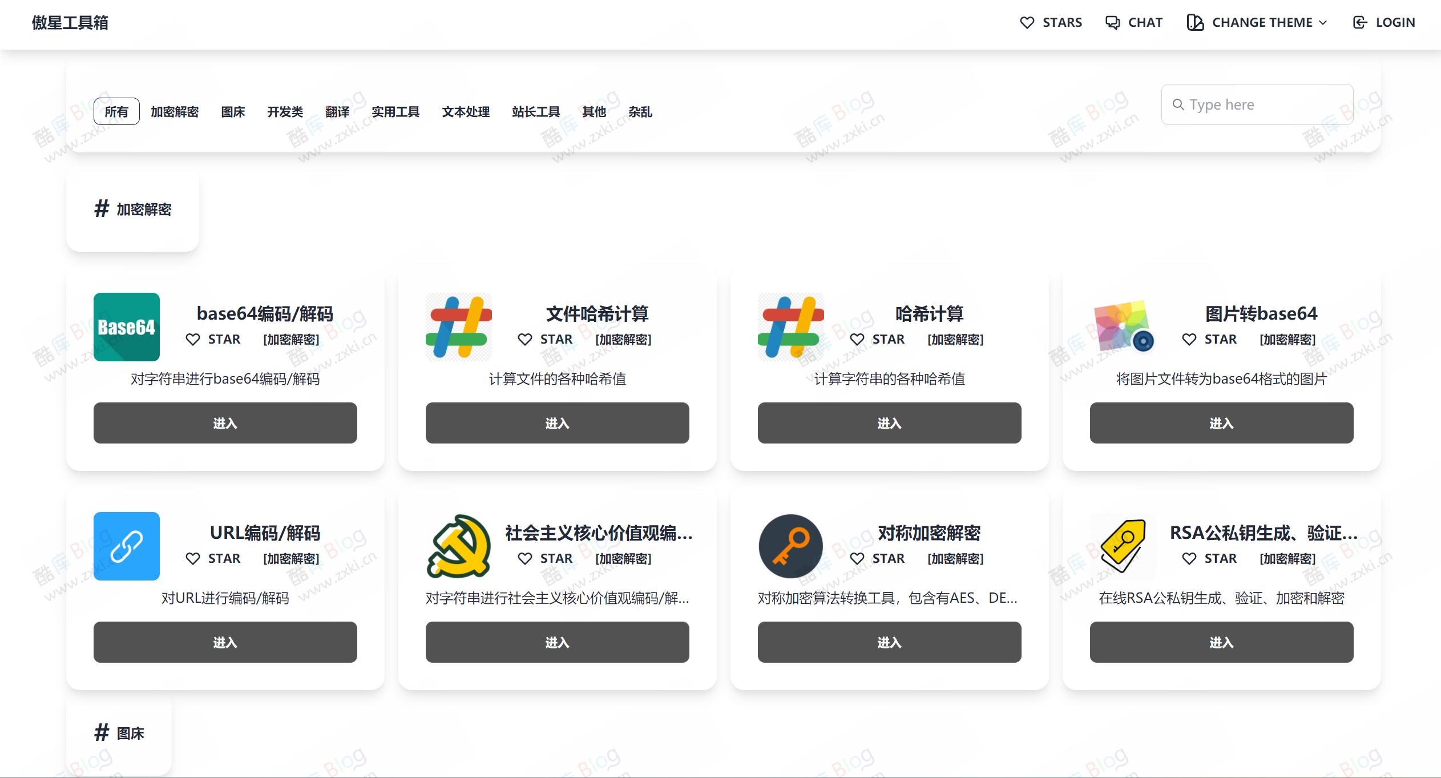Click the Base64 tool icon

[x=127, y=326]
